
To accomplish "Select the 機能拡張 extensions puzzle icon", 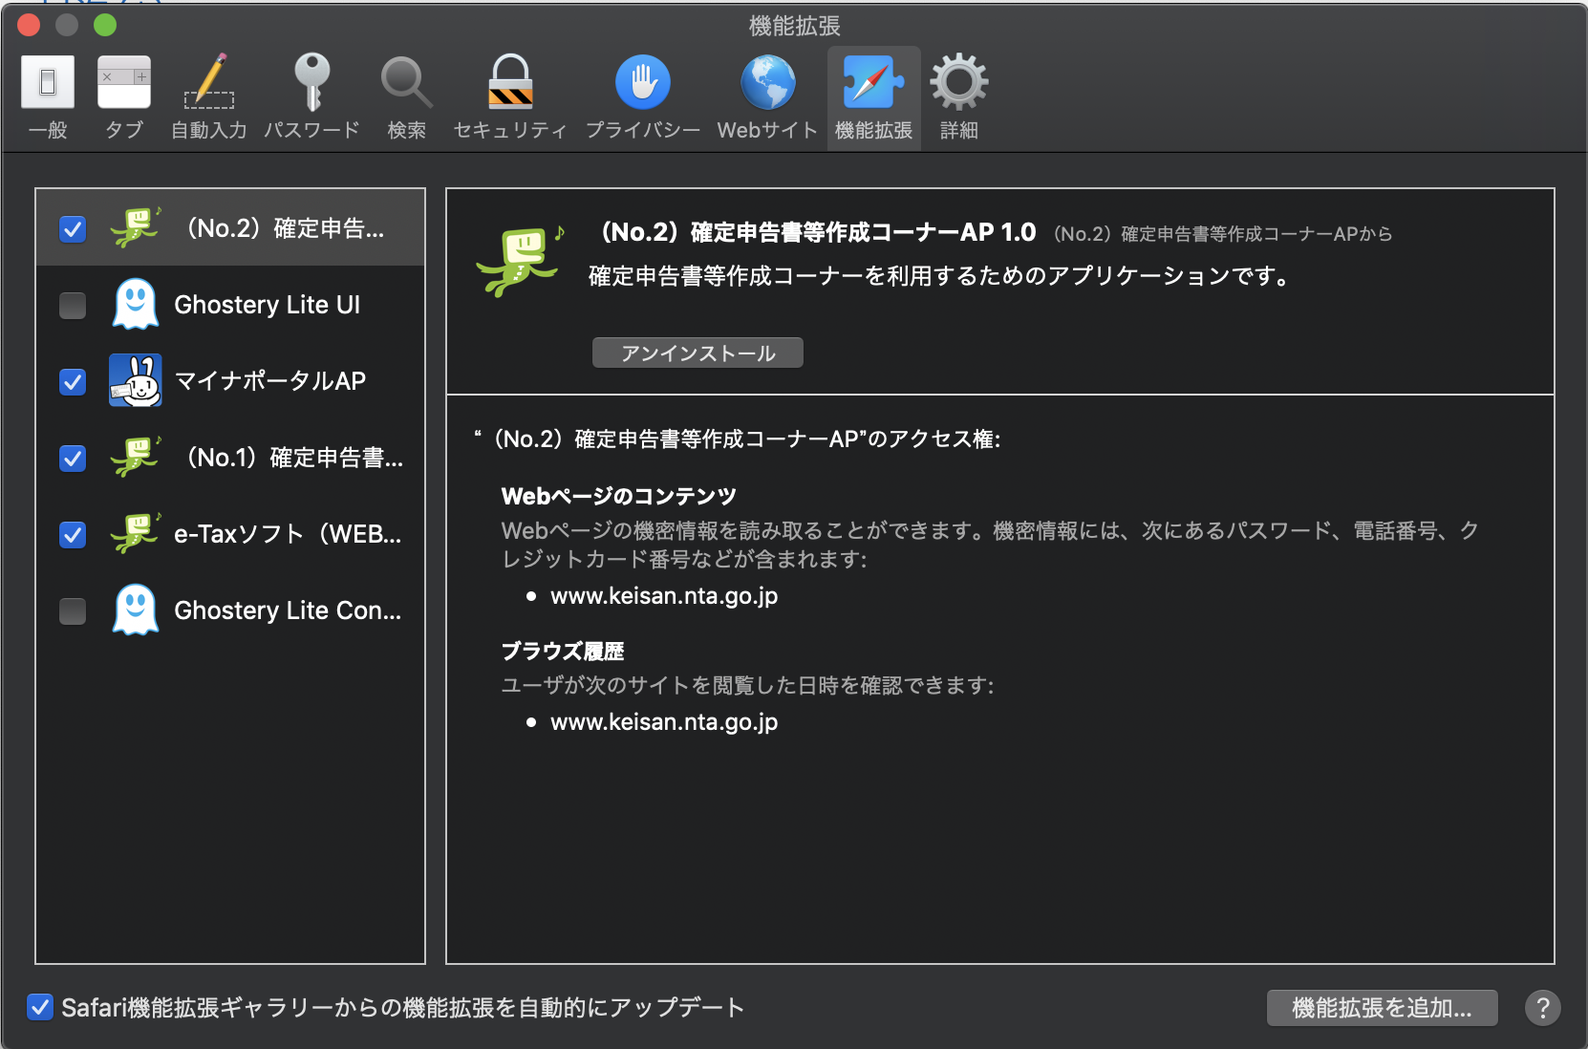I will click(873, 82).
